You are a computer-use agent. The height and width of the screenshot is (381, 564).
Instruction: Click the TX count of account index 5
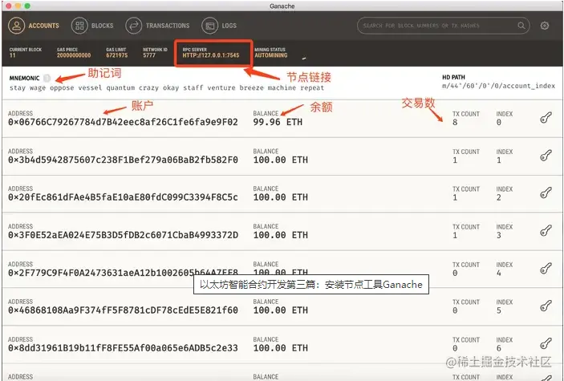click(455, 310)
